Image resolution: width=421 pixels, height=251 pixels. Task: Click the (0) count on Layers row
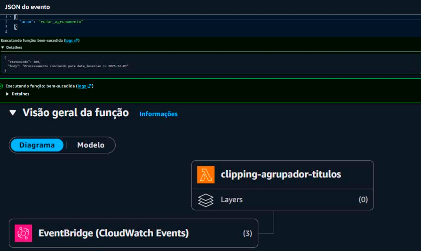tap(363, 199)
